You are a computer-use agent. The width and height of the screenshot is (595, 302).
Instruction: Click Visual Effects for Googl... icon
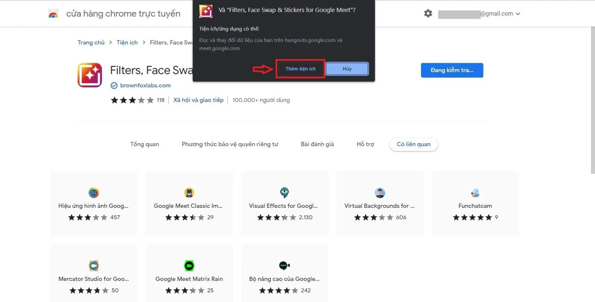[284, 193]
